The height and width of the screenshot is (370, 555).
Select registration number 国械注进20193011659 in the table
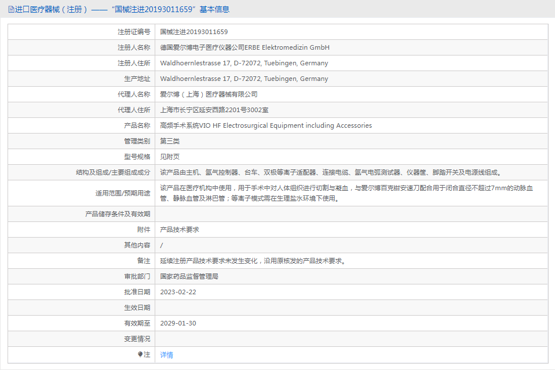coord(193,32)
